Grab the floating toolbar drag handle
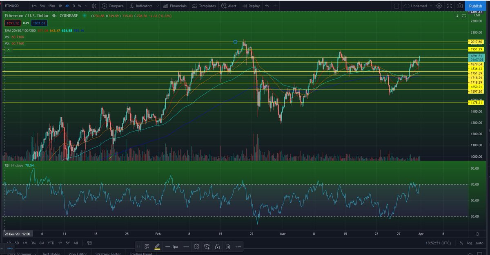Screen dimensions: 490x255 (139, 246)
